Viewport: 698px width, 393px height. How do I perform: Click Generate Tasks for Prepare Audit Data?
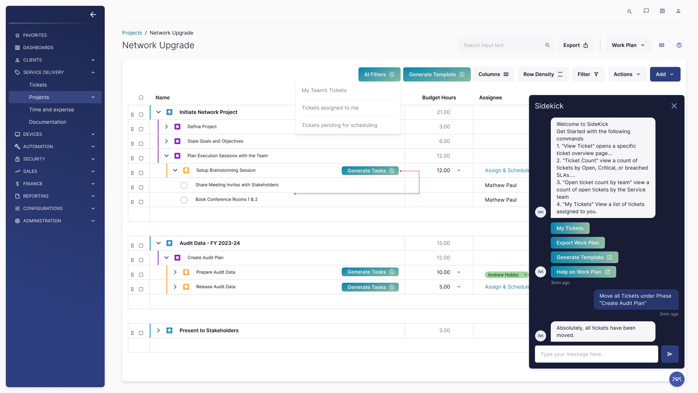(x=370, y=272)
